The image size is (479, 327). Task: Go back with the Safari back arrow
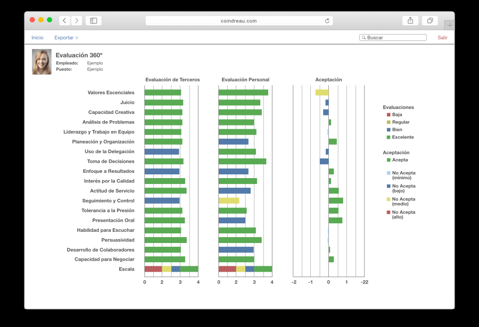click(x=64, y=20)
